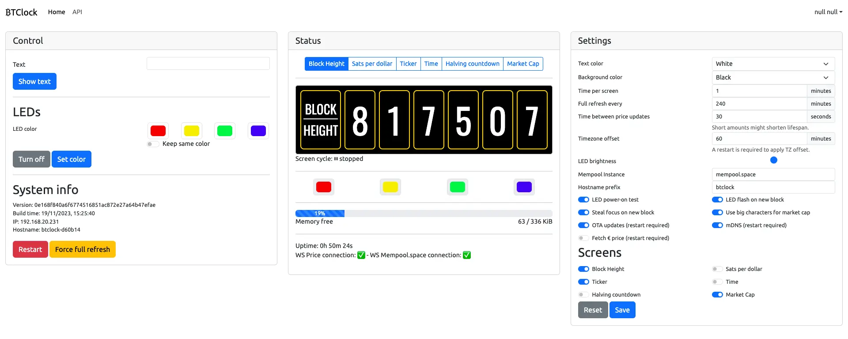Viewport: 848px width, 339px height.
Task: Enable the Halving countdown screen toggle
Action: (583, 295)
